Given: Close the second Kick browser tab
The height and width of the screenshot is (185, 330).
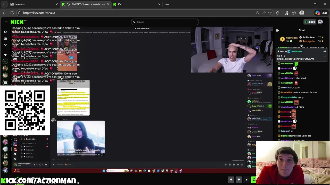Looking at the screenshot, I should click(159, 4).
